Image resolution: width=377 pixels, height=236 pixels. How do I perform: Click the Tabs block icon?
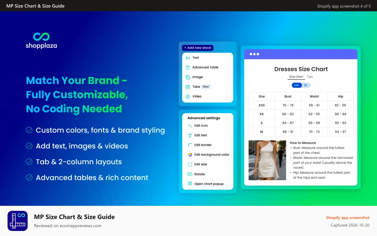188,87
